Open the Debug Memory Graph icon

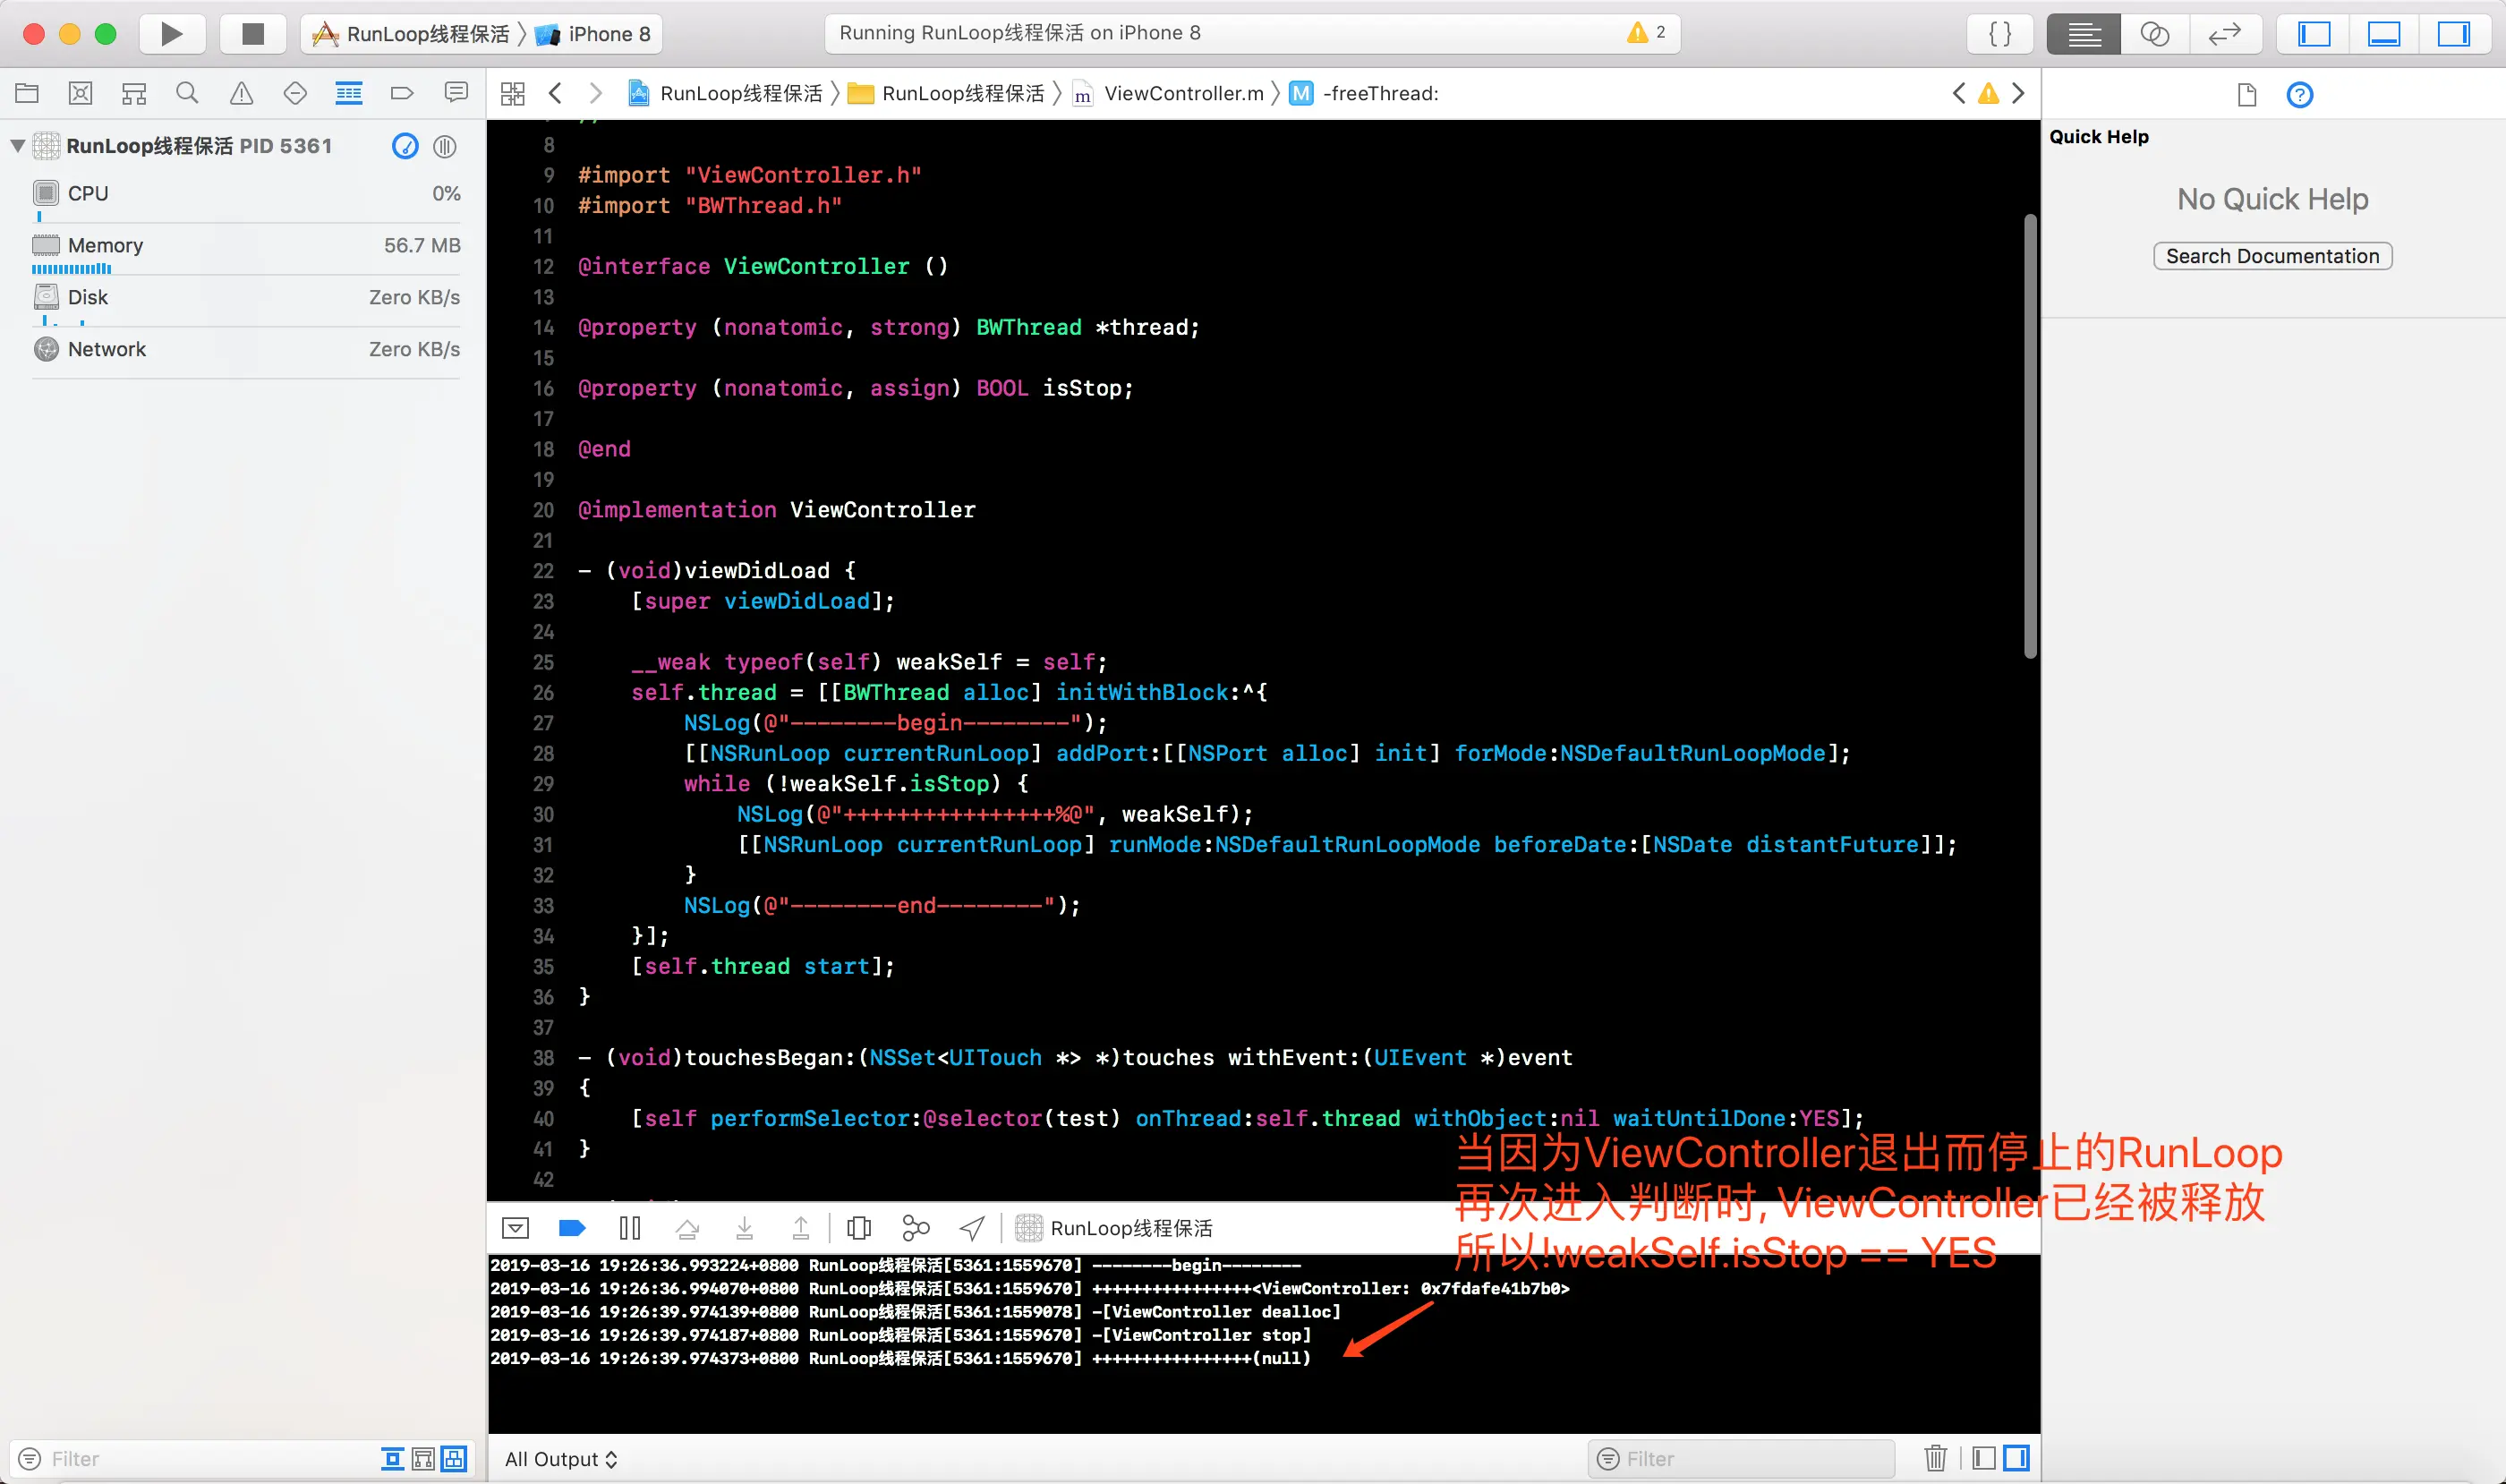coord(915,1227)
